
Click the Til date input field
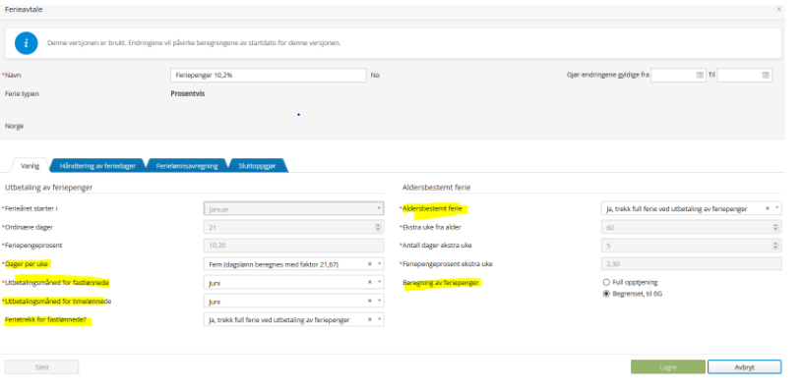pos(745,75)
